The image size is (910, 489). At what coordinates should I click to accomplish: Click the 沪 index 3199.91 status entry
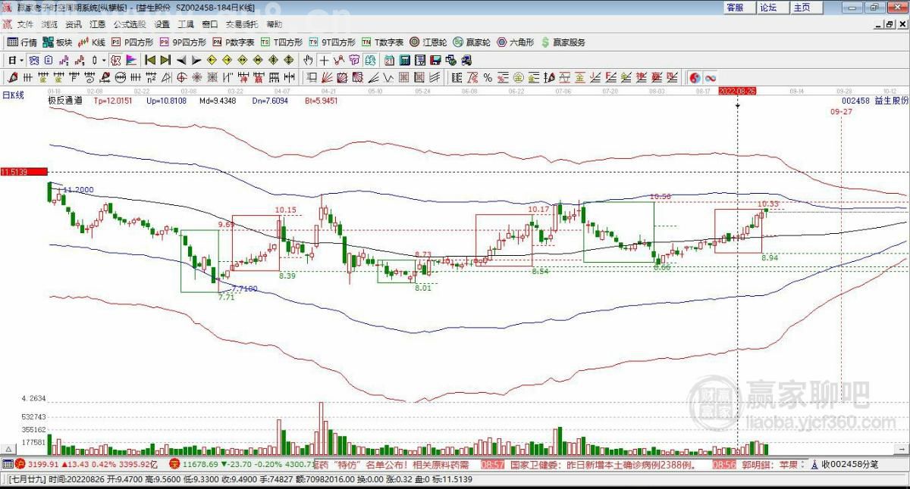point(86,464)
